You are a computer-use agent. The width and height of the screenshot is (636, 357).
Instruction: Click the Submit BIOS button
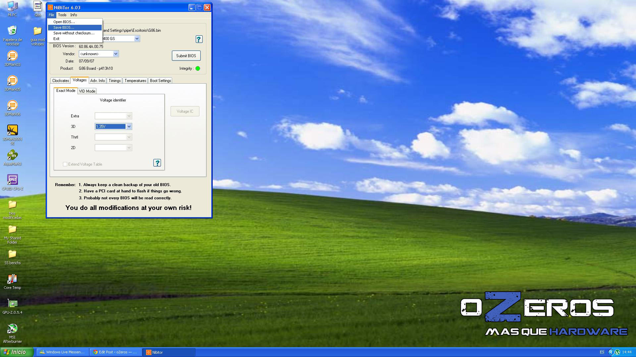click(186, 56)
